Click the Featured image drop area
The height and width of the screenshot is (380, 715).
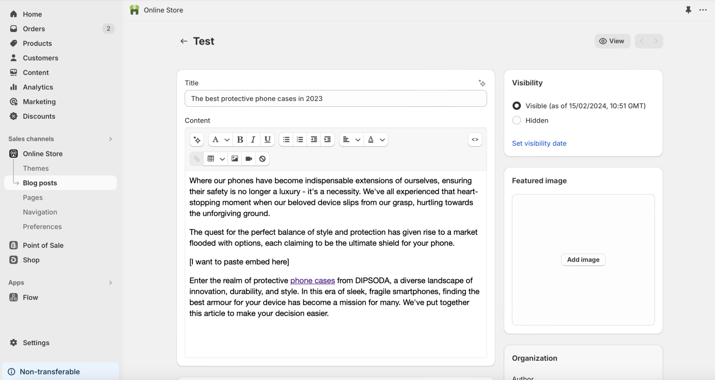[x=583, y=260]
